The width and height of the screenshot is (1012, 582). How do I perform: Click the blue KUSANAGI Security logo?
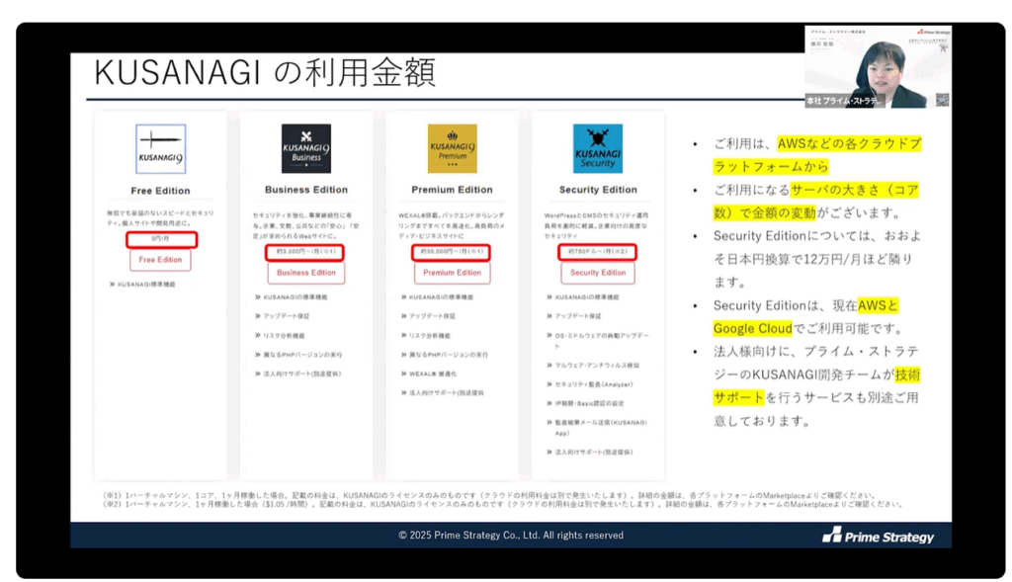(x=598, y=148)
